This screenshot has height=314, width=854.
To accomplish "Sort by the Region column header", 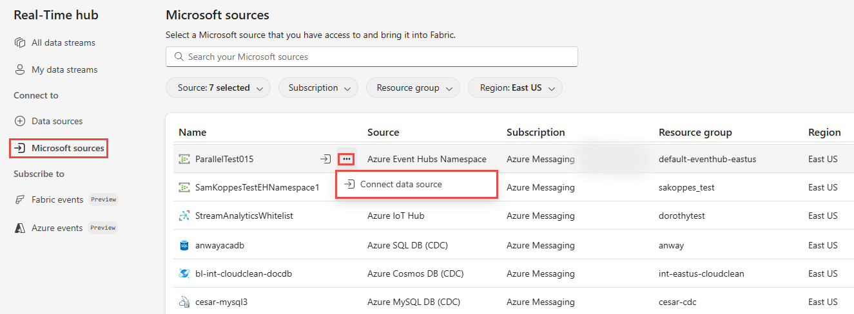I will click(x=824, y=132).
